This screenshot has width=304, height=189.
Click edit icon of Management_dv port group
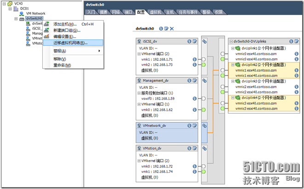click(195, 80)
